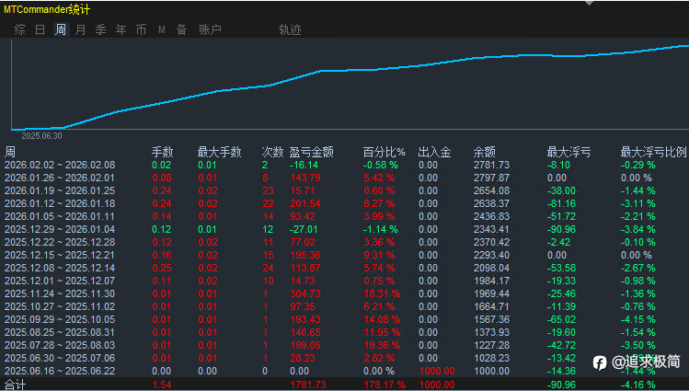Click the 1969.44 balance cell
689x391 pixels.
point(492,293)
